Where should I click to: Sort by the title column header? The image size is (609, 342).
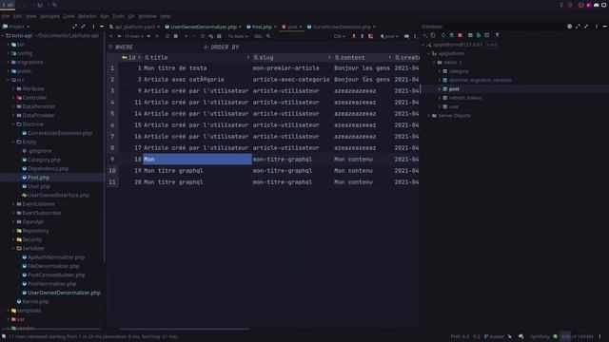(197, 57)
